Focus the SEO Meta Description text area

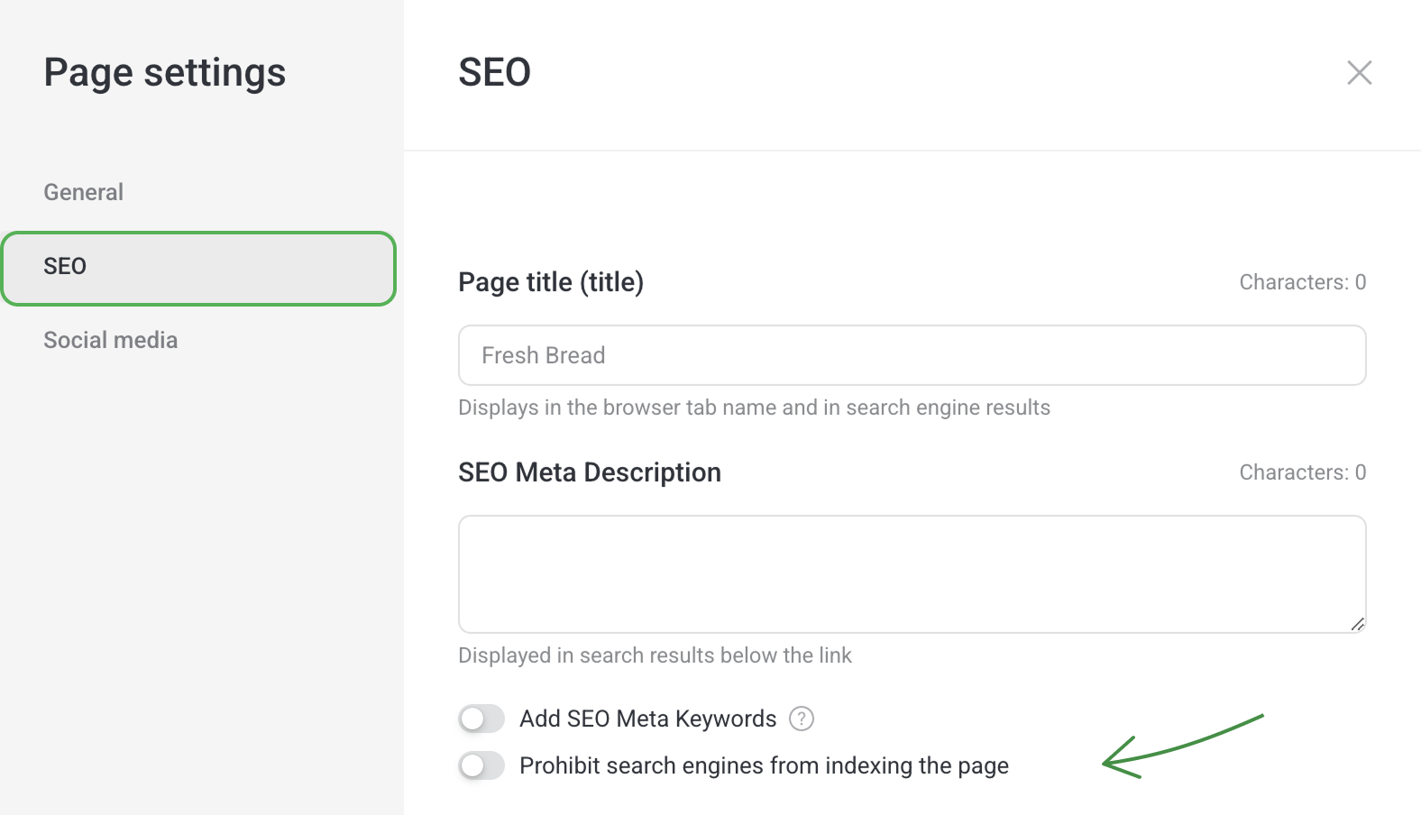(x=912, y=573)
